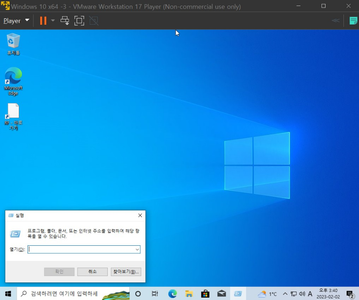Pause the virtual machine
This screenshot has width=359, height=300.
43,21
